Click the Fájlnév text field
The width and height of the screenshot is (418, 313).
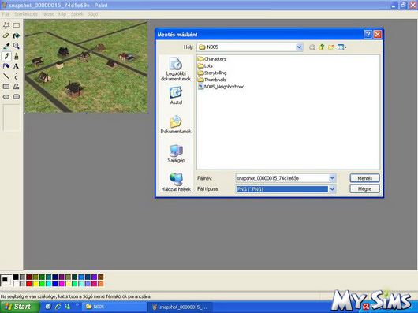coord(282,178)
